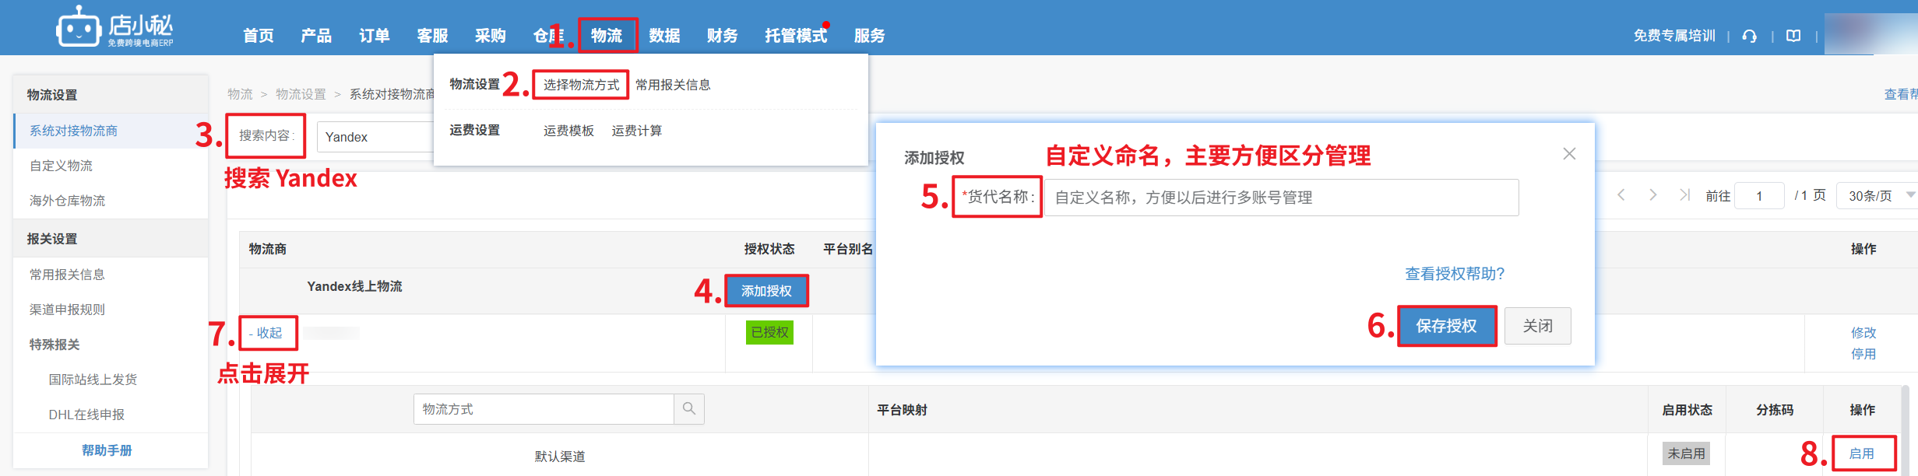Click the 默认渠道 row text
This screenshot has height=476, width=1918.
tap(560, 457)
